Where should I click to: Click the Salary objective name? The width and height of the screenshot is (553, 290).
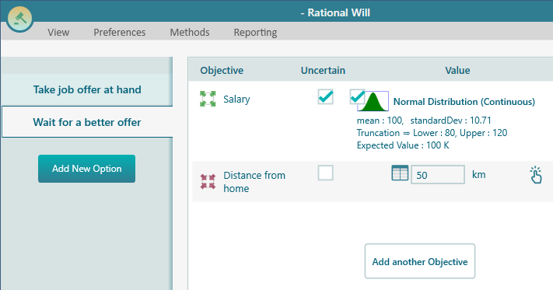pos(236,100)
